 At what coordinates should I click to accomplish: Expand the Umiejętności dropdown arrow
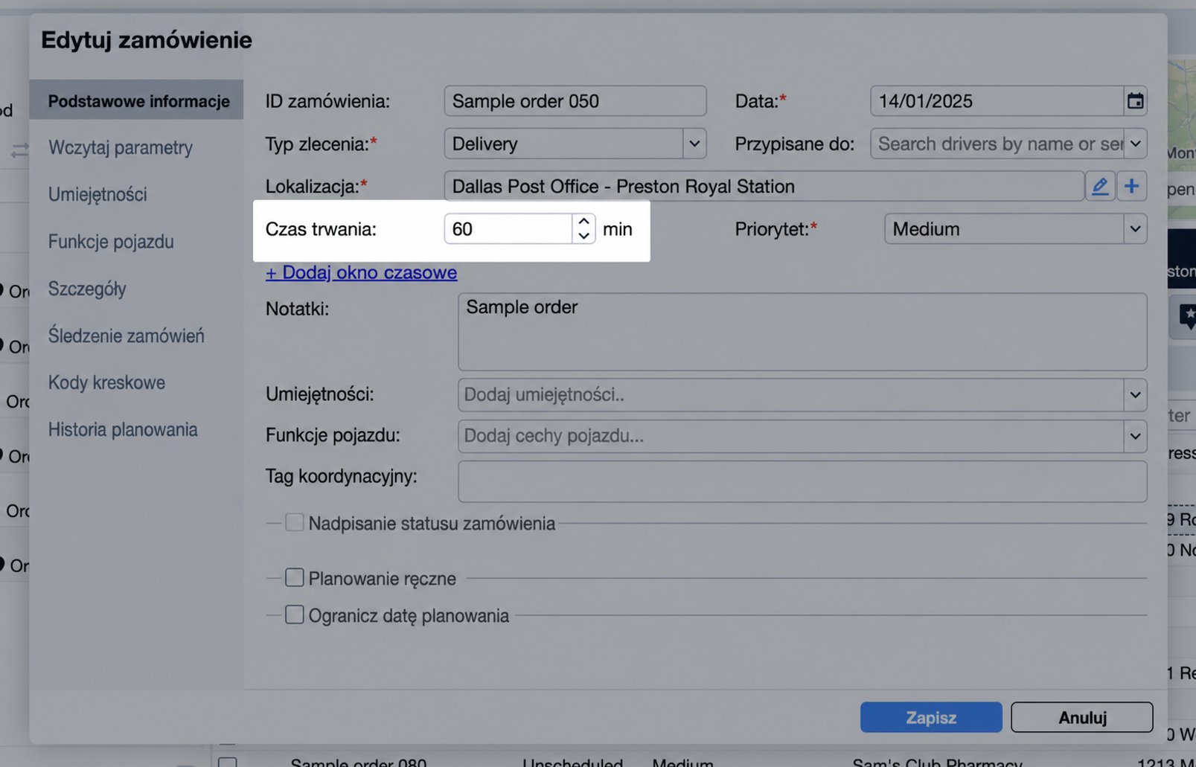pos(1135,395)
